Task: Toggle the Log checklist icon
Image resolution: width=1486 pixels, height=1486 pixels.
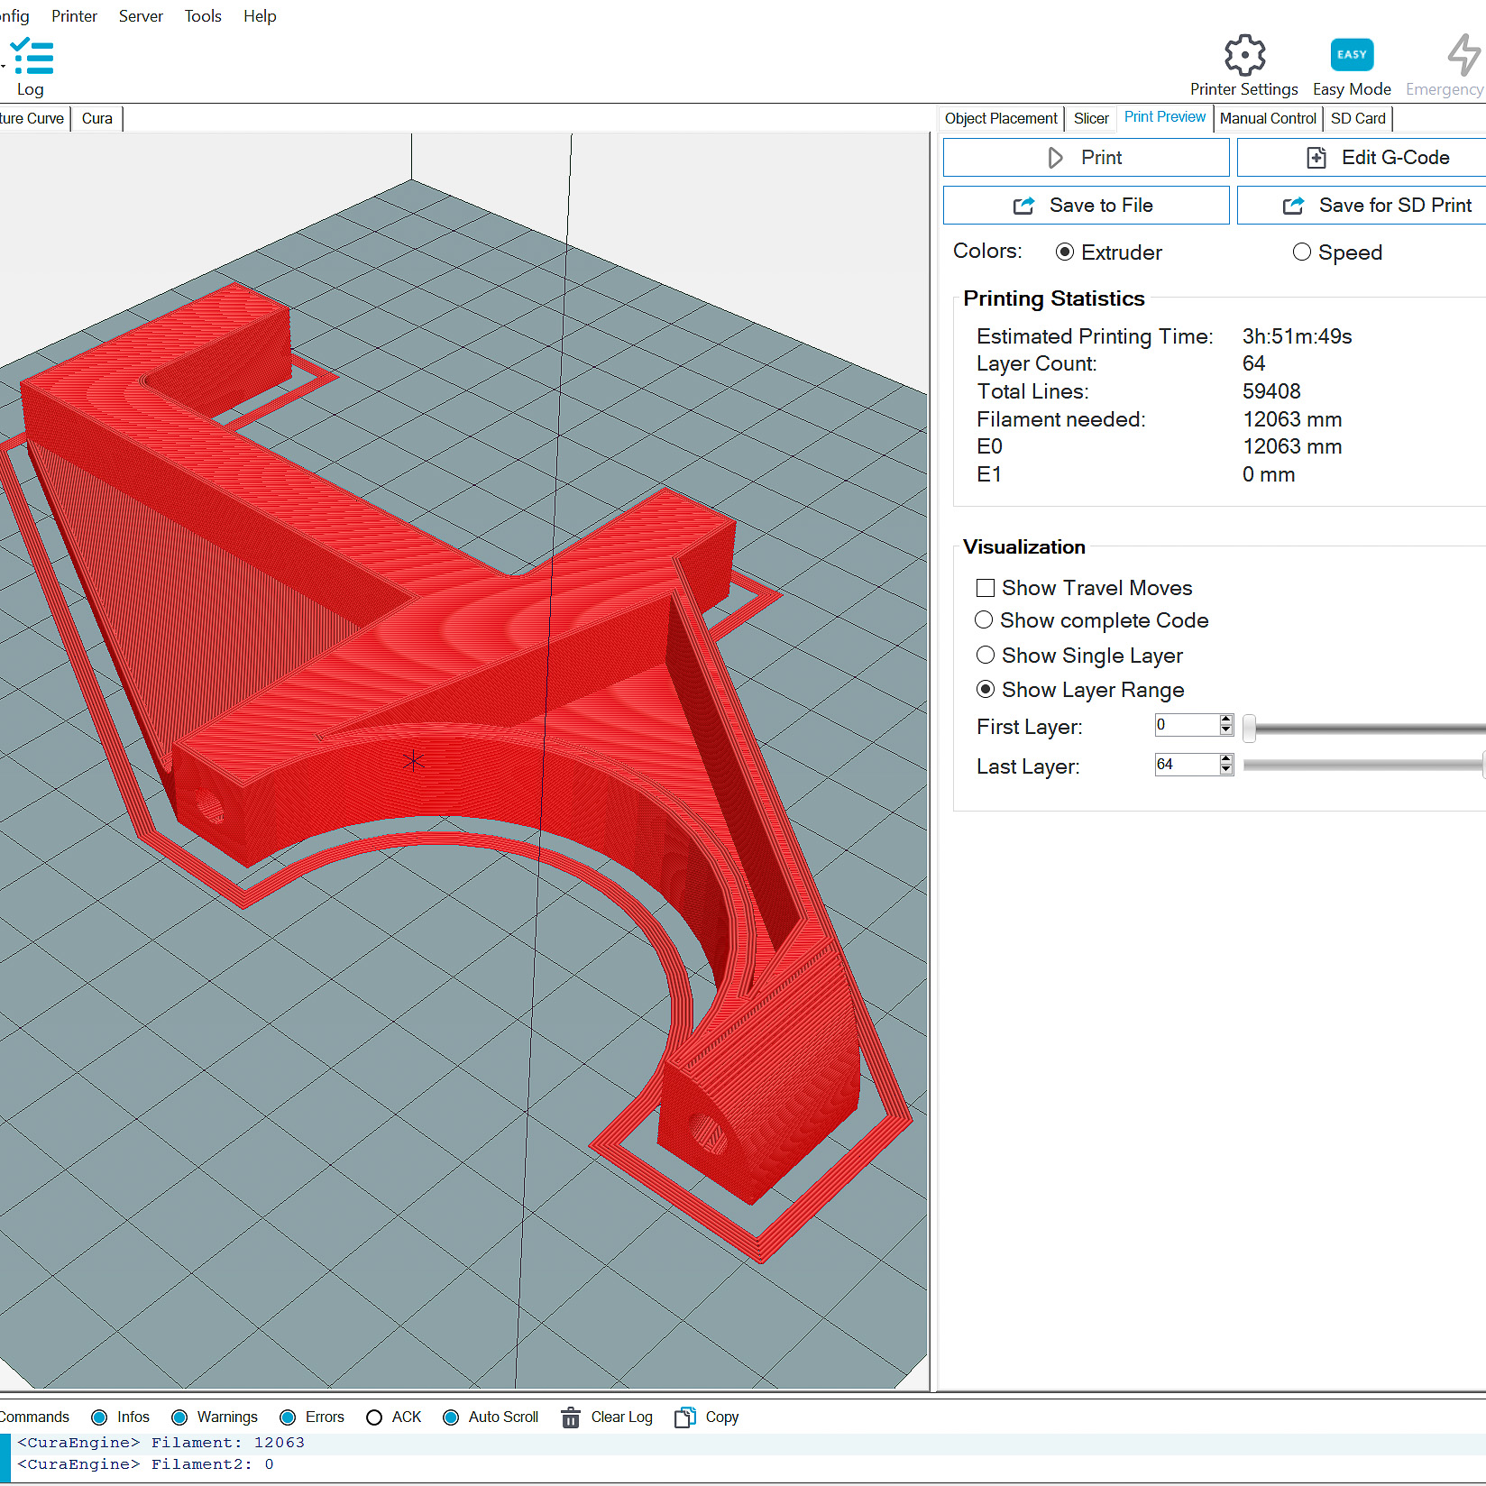Action: pos(32,58)
